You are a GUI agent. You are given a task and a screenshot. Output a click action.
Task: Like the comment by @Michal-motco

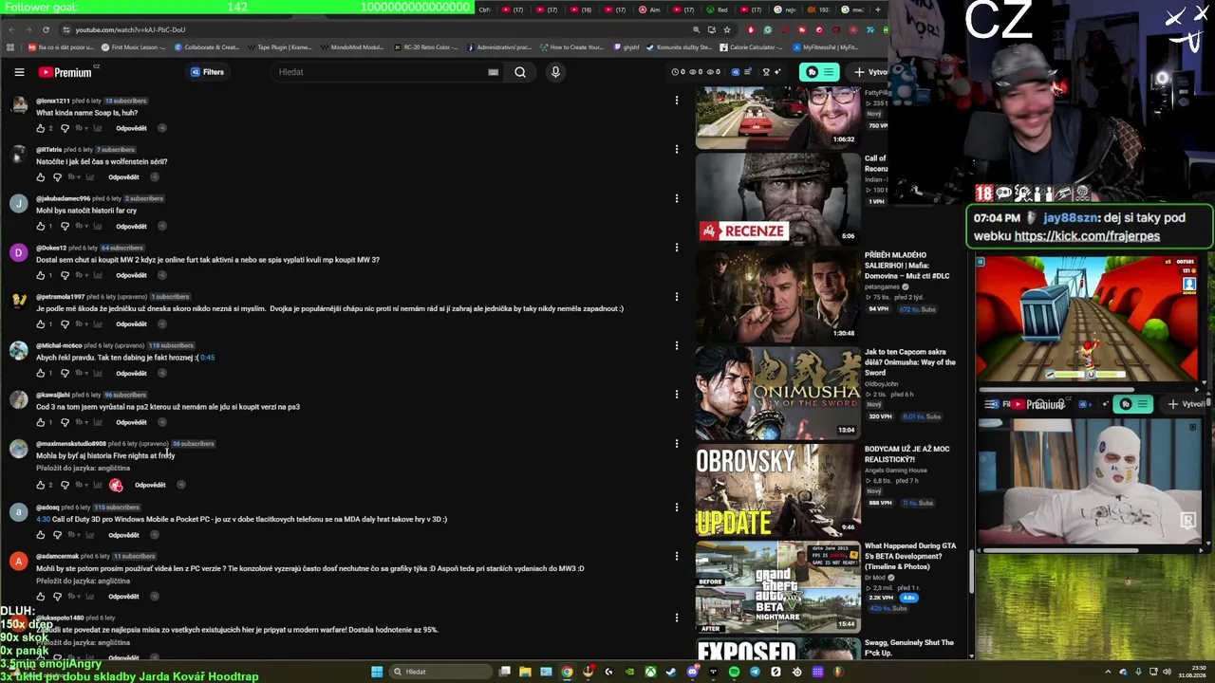pos(41,373)
